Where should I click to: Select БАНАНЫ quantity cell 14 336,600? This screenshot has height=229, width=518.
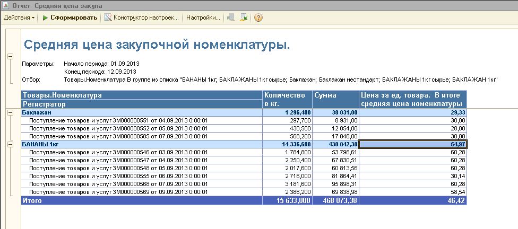[x=288, y=144]
